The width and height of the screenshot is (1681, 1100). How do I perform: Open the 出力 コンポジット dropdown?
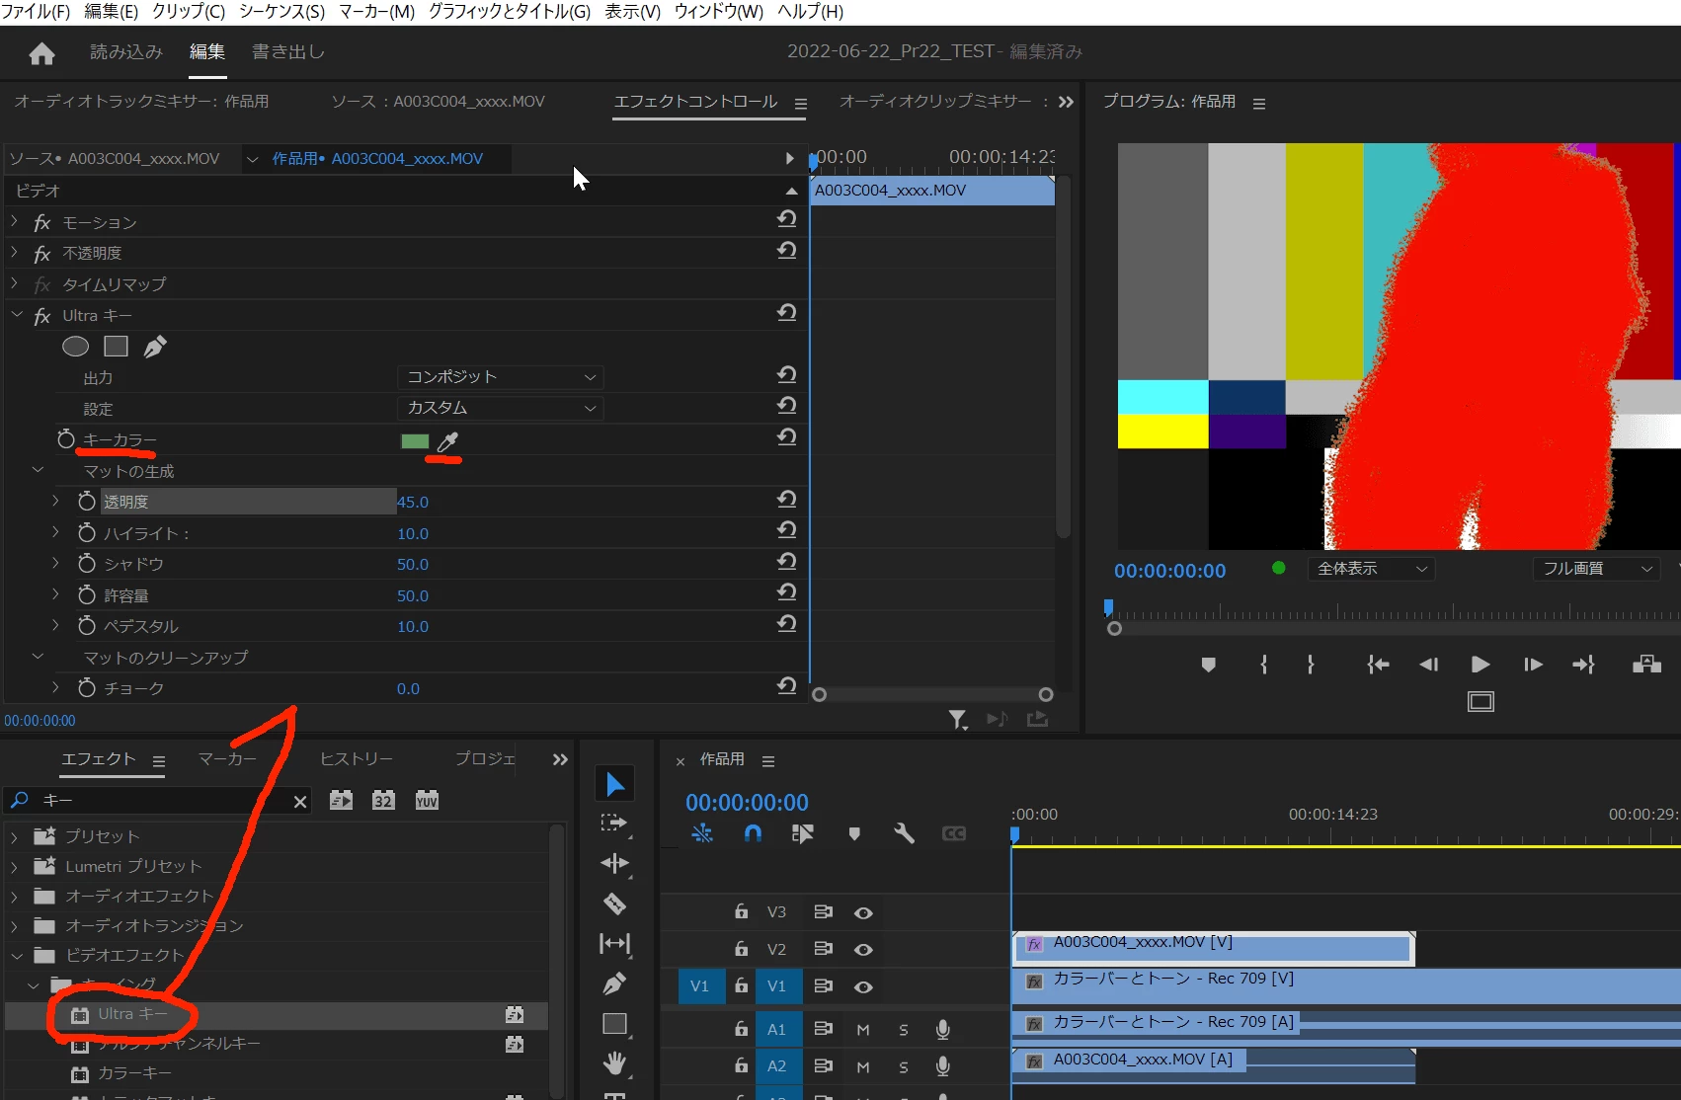pyautogui.click(x=501, y=377)
